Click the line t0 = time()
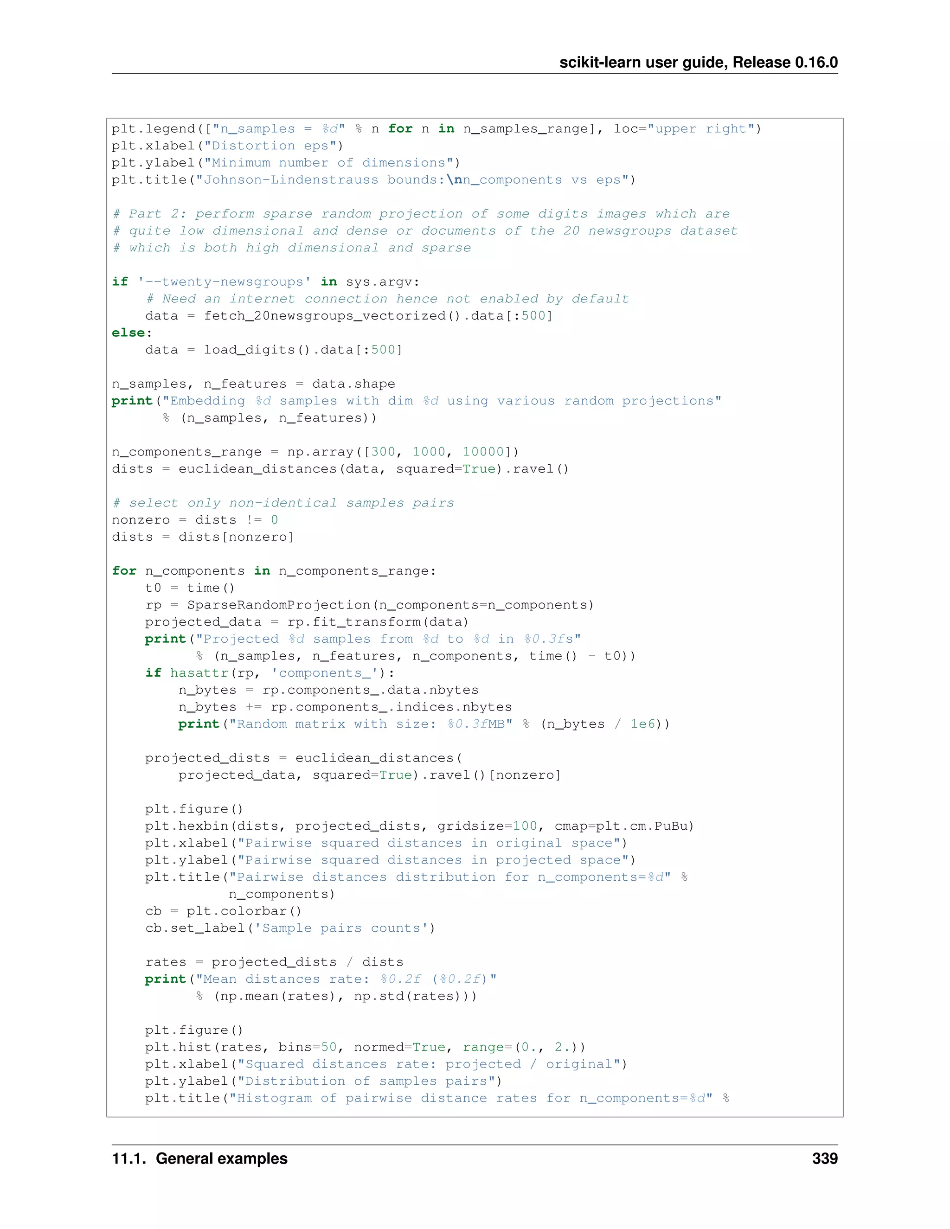Image resolution: width=950 pixels, height=1229 pixels. coord(190,588)
